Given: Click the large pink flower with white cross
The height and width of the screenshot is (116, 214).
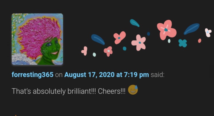Looking at the screenshot, I should point(166,30).
